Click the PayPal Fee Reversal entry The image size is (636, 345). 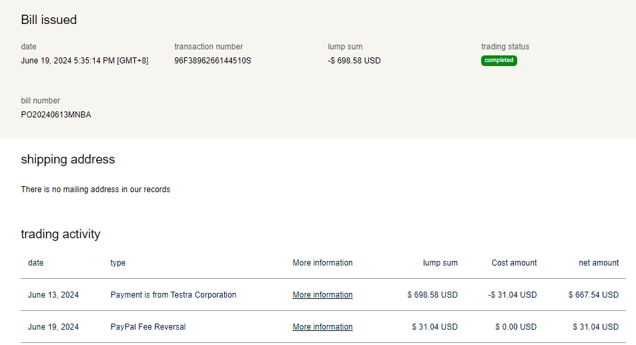tap(147, 327)
